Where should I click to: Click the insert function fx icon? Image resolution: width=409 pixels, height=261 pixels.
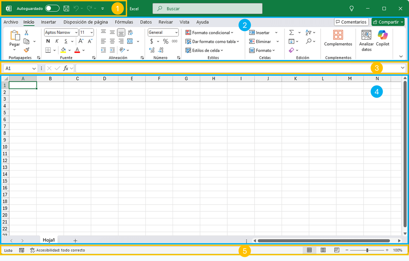pyautogui.click(x=66, y=68)
